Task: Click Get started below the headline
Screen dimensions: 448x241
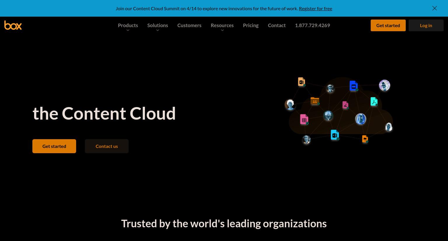Action: (x=54, y=146)
